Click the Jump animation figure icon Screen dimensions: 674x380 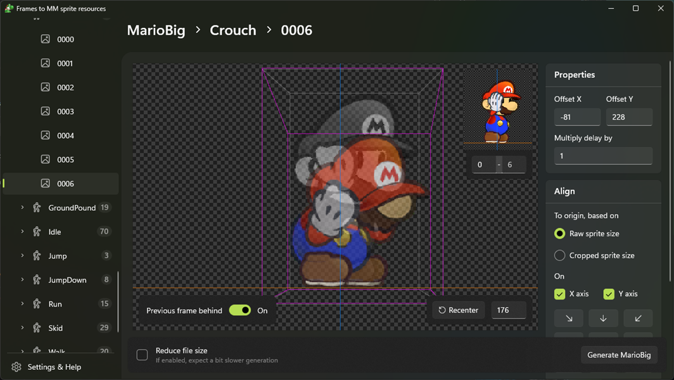coord(37,256)
